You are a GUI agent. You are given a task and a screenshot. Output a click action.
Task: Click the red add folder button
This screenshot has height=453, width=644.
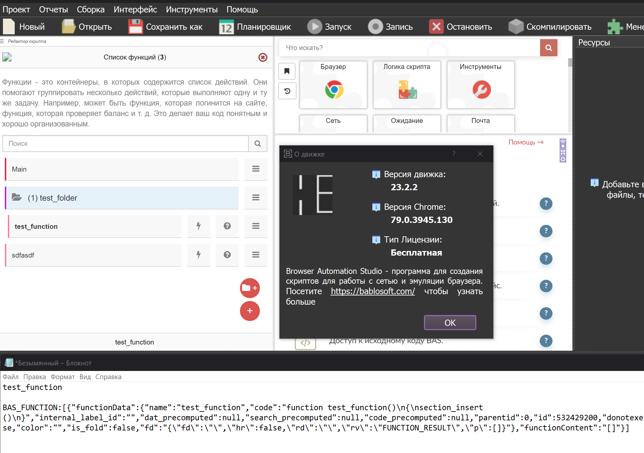[x=250, y=288]
